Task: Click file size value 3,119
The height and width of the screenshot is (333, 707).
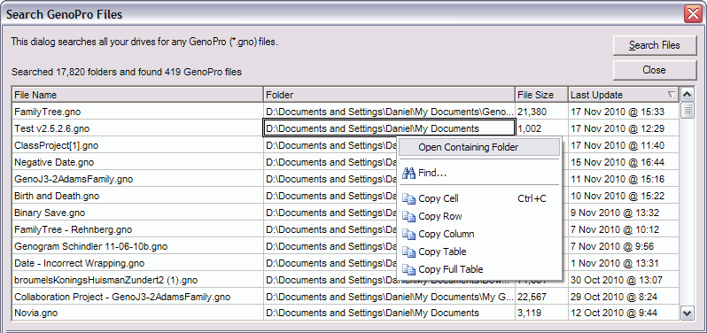Action: pos(529,313)
